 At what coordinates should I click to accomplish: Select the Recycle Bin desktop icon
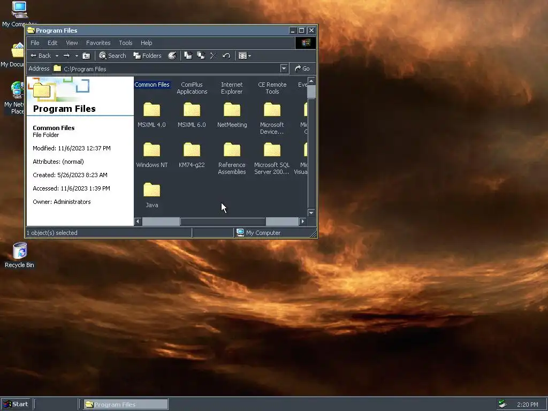point(20,255)
